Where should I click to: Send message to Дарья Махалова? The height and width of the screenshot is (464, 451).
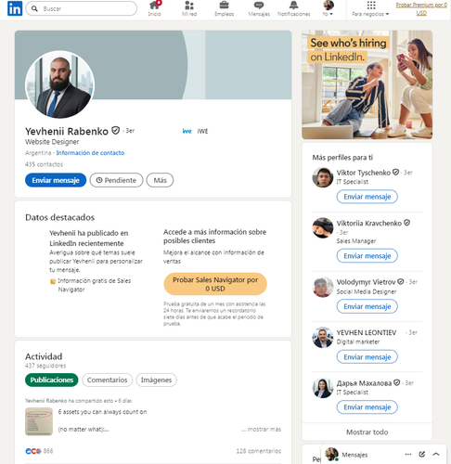[367, 407]
